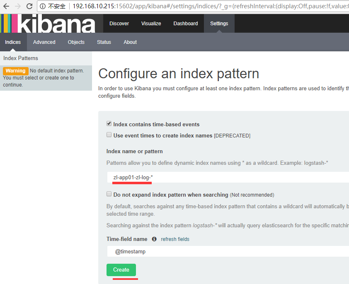349x284 pixels.
Task: View site info via the not-secure icon
Action: pos(43,6)
